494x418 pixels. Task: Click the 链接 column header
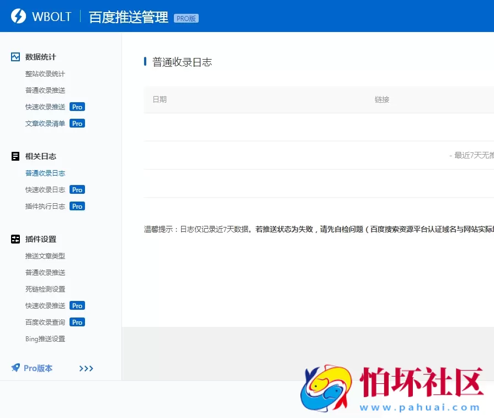[x=381, y=99]
